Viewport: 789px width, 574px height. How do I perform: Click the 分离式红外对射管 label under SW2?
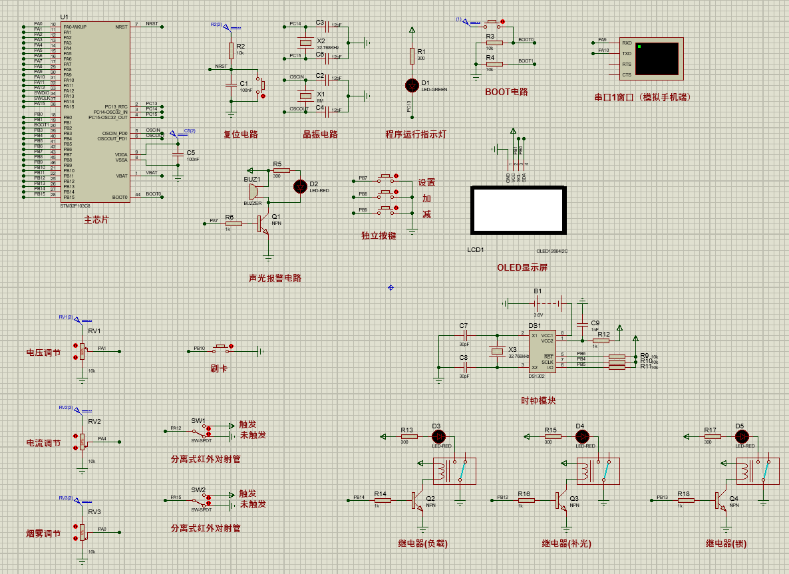pyautogui.click(x=206, y=528)
